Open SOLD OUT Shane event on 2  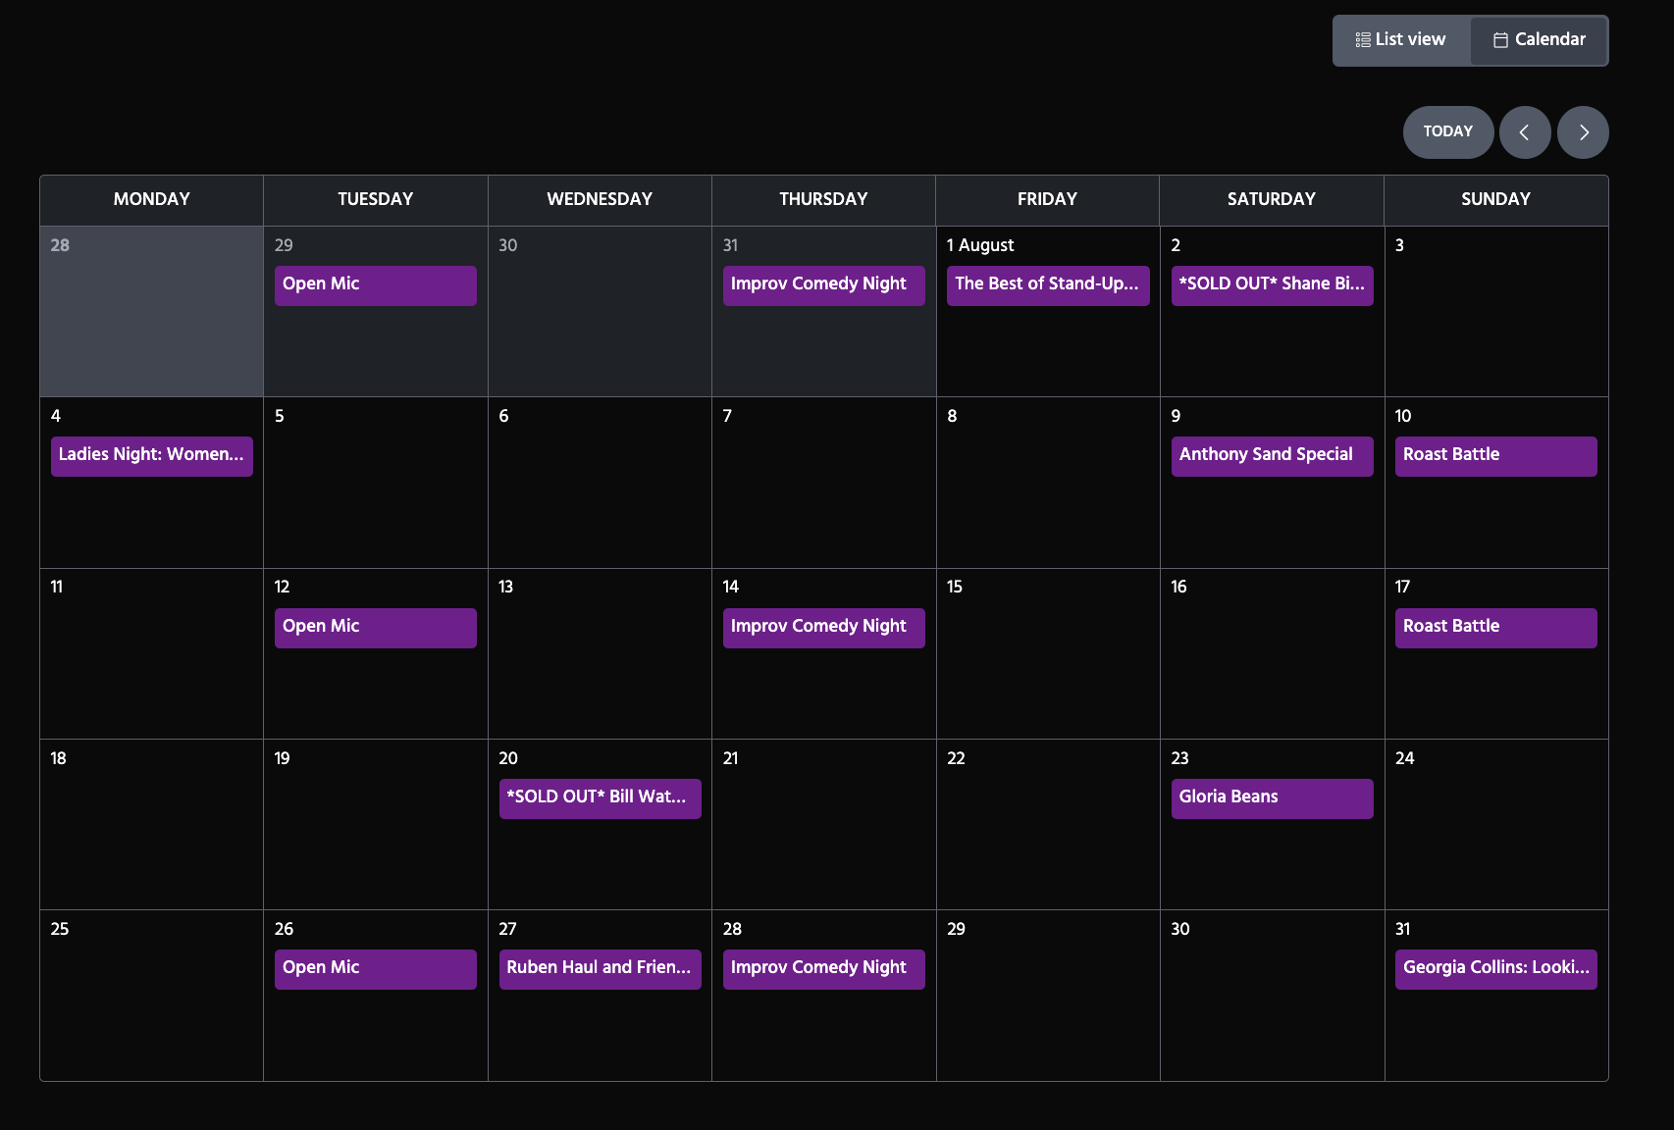pos(1273,285)
